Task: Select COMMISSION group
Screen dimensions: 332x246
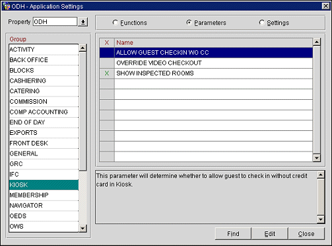Action: click(44, 101)
